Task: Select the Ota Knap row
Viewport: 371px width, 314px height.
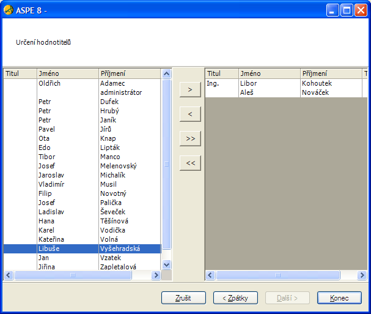Action: pyautogui.click(x=82, y=138)
